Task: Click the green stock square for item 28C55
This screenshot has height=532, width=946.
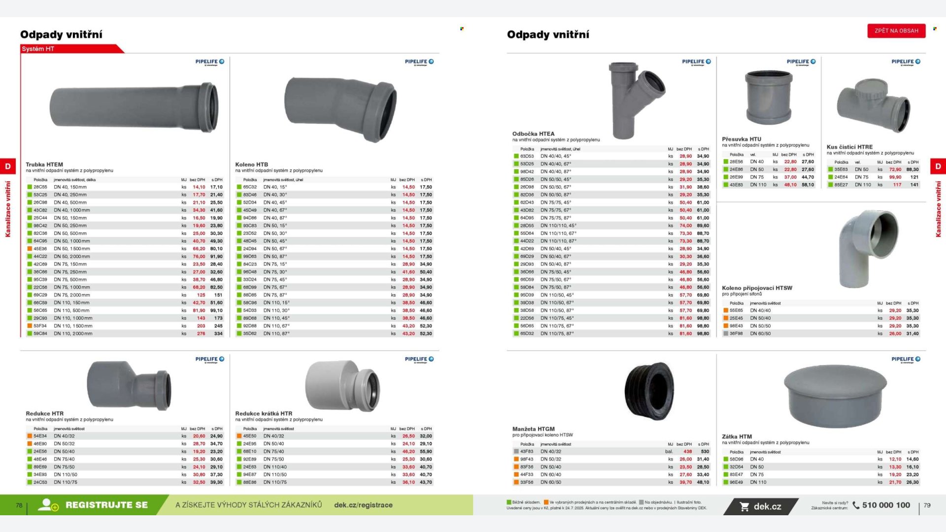Action: coord(30,187)
